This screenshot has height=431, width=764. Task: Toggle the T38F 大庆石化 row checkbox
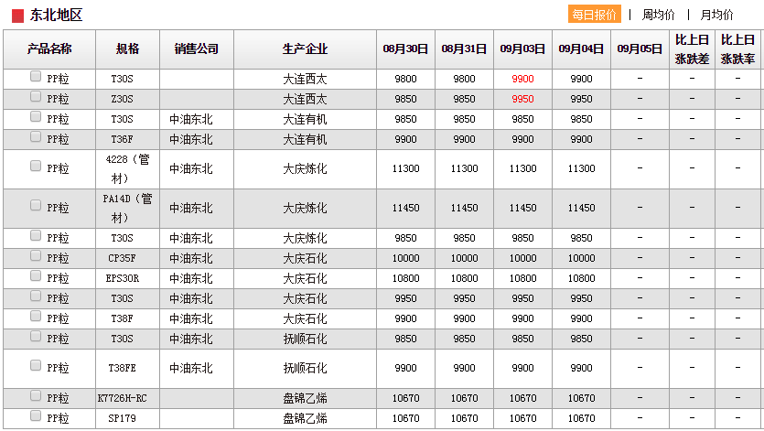[35, 317]
